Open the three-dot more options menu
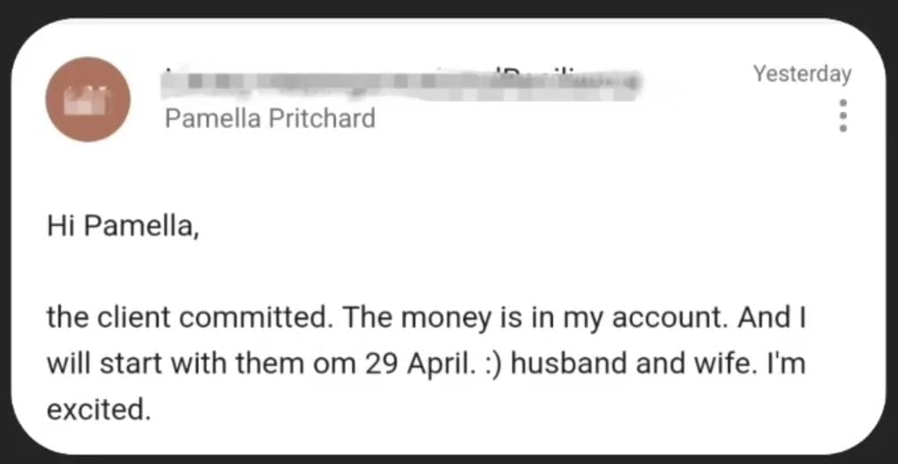 pos(842,116)
